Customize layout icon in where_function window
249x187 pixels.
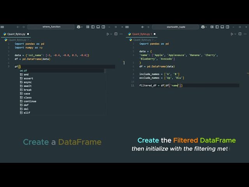[x=88, y=27]
